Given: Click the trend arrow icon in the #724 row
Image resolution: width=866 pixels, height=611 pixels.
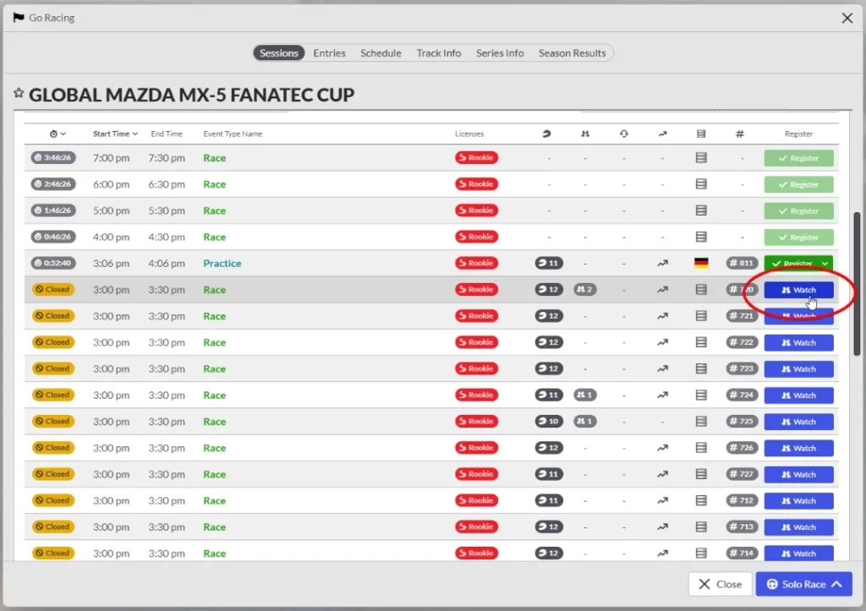Looking at the screenshot, I should click(x=662, y=396).
